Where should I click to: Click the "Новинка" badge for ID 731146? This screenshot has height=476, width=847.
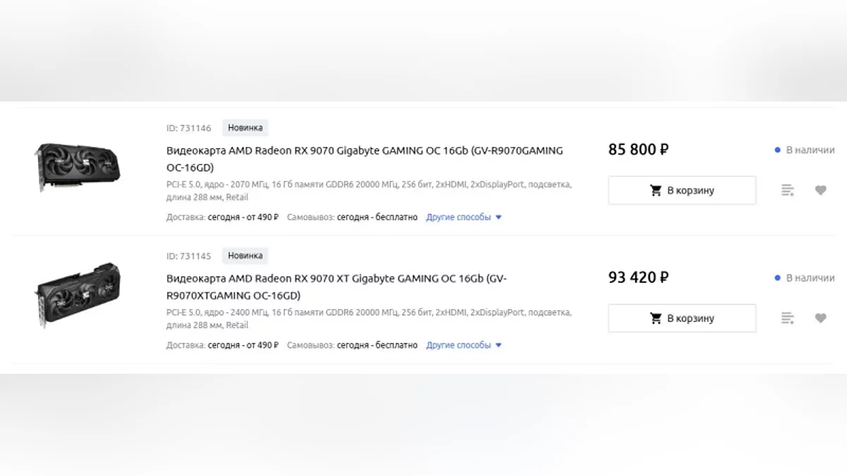(245, 128)
